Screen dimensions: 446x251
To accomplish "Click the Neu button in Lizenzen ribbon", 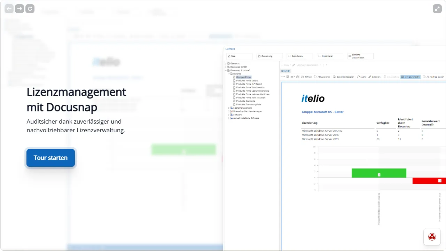I will (239, 56).
